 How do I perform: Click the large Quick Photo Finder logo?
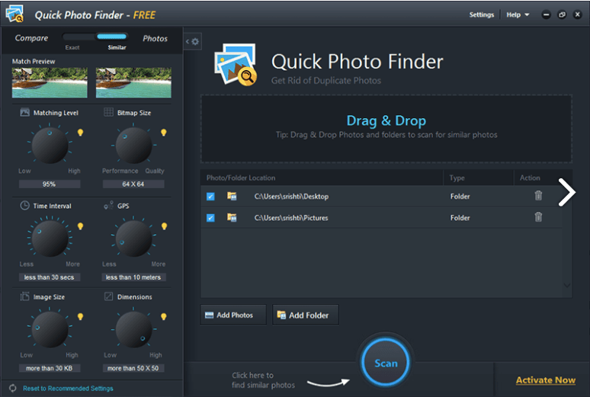236,64
